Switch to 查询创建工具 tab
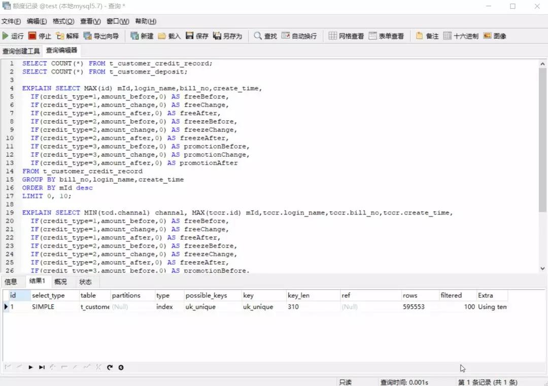548x386 pixels. pos(21,51)
